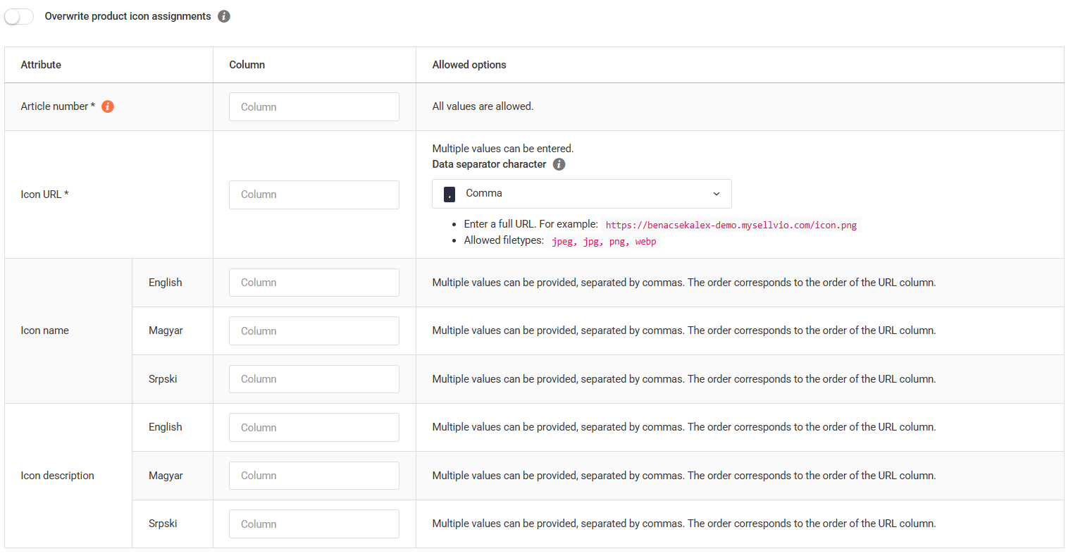The height and width of the screenshot is (556, 1073).
Task: Select Column field for Icon description Magyar
Action: point(314,476)
